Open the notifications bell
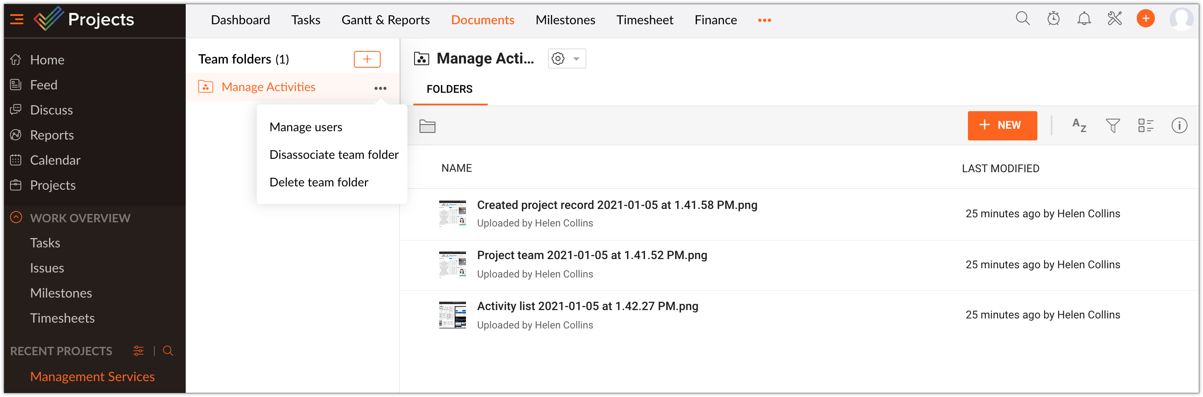 point(1084,19)
